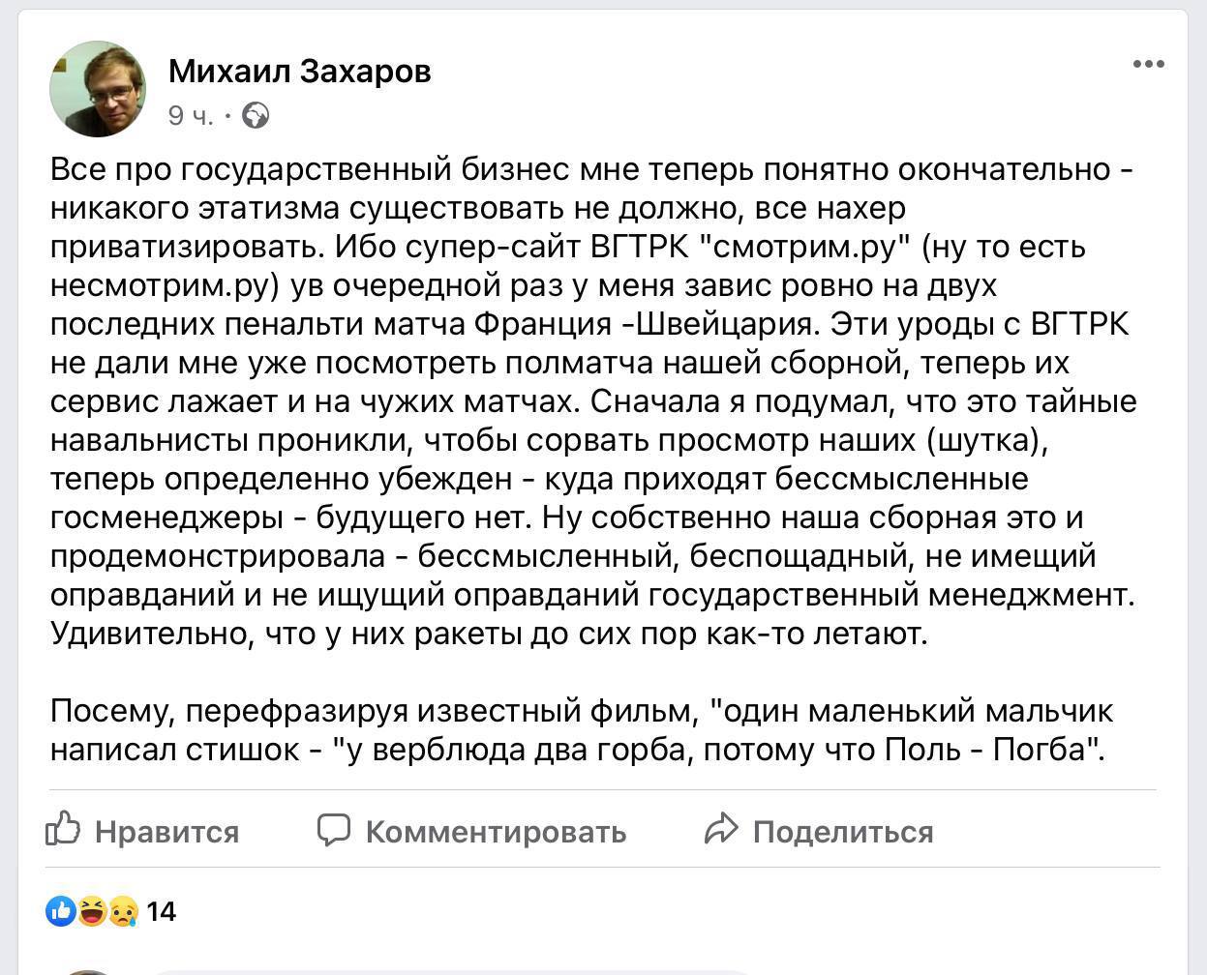1207x975 pixels.
Task: Click the Поль - Погба closing paragraph
Action: click(x=581, y=730)
